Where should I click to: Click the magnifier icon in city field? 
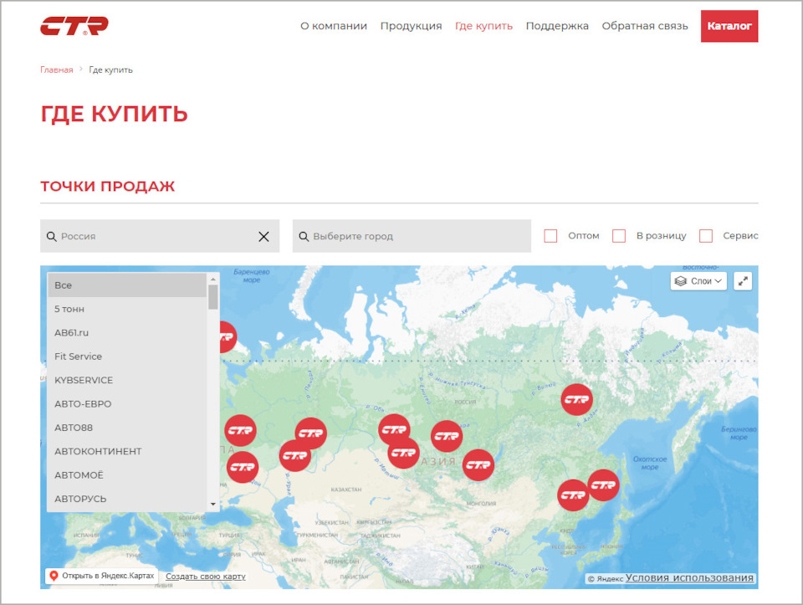click(304, 237)
